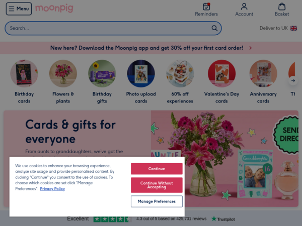Image resolution: width=302 pixels, height=226 pixels.
Task: Open Manage Preferences for cookies
Action: tap(157, 201)
